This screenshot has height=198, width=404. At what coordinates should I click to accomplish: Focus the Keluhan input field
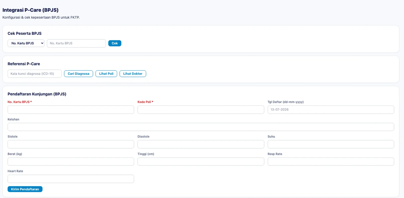(201, 127)
